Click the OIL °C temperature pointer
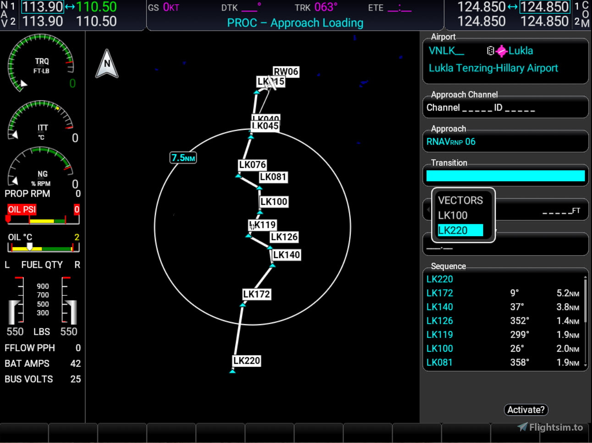592x443 pixels. point(30,247)
